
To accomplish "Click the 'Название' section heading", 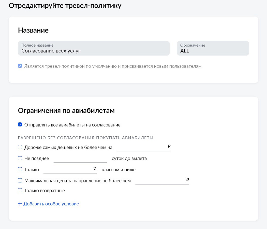I will [x=33, y=30].
